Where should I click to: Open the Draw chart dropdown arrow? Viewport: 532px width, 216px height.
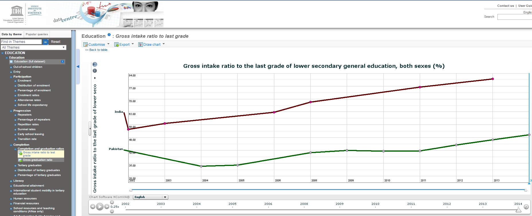[x=163, y=44]
